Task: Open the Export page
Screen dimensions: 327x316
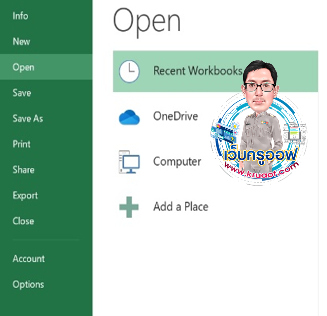Action: click(x=25, y=195)
